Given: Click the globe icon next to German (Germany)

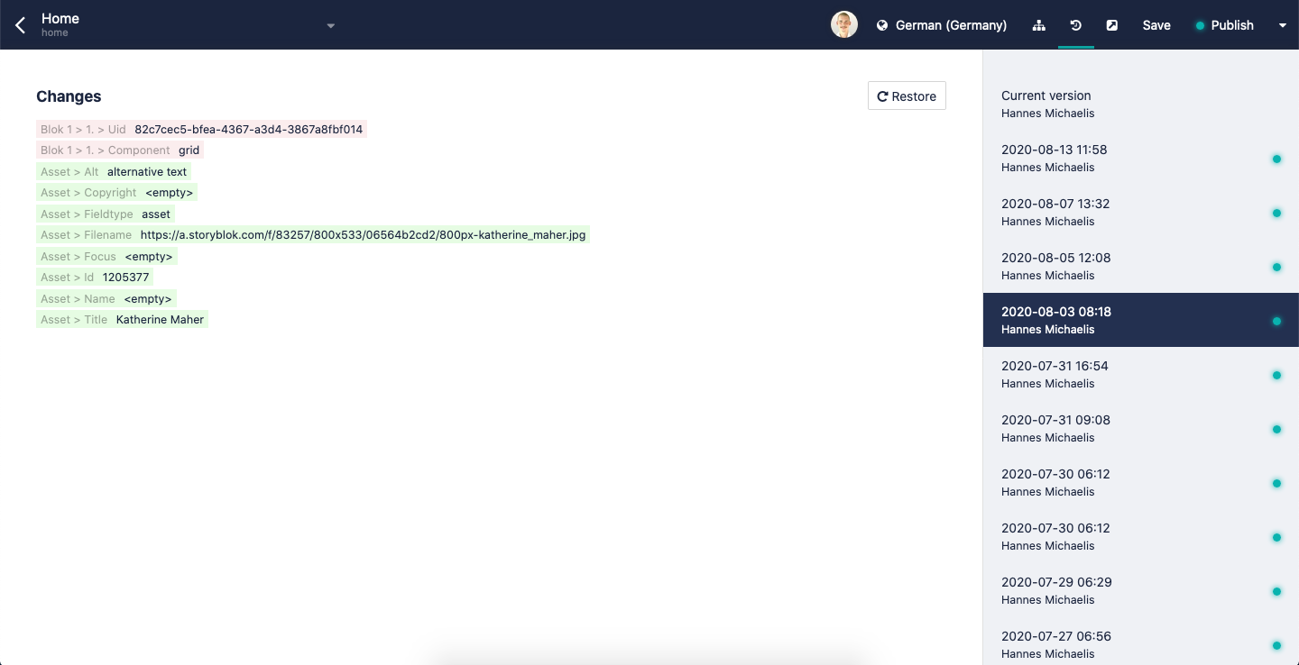Looking at the screenshot, I should (x=881, y=25).
